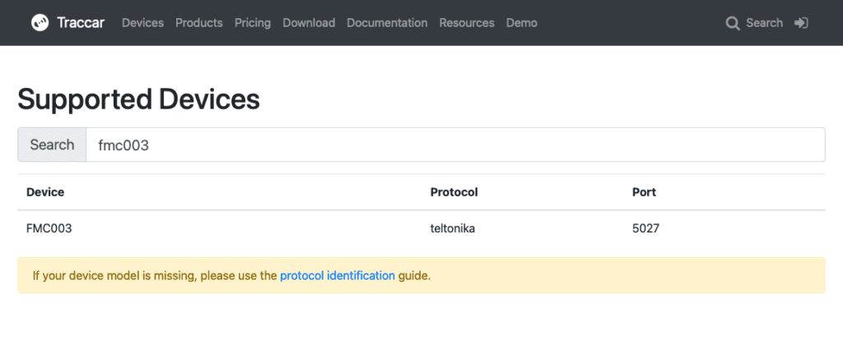Viewport: 843px width, 340px height.
Task: Open the Devices menu item
Action: (142, 22)
